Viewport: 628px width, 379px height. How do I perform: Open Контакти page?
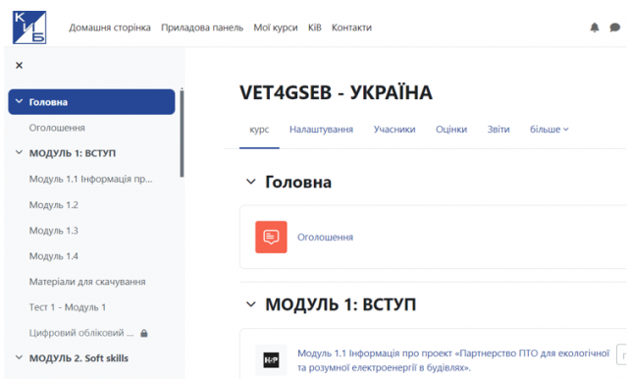point(351,27)
